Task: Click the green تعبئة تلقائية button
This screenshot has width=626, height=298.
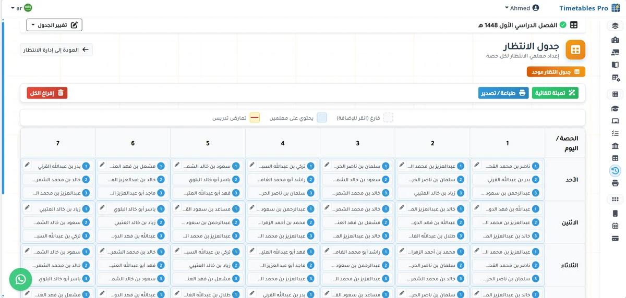Action: point(555,93)
